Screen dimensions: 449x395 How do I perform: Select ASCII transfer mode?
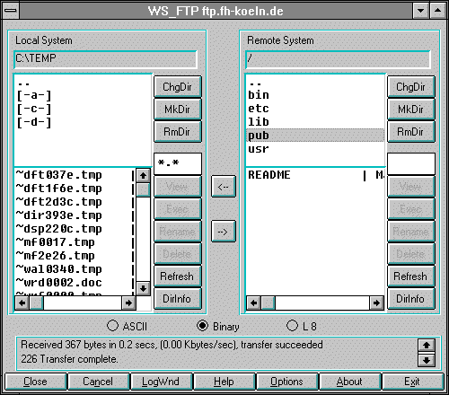(128, 326)
